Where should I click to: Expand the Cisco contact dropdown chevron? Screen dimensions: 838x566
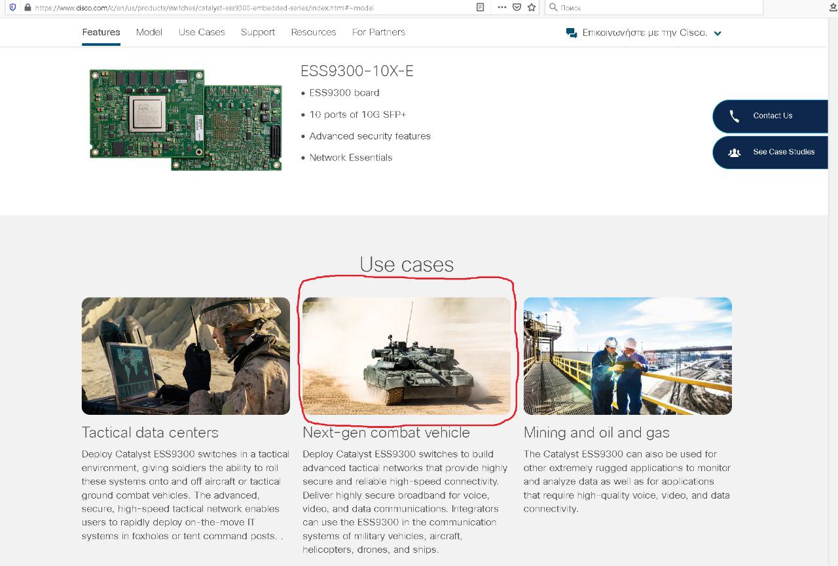[718, 33]
